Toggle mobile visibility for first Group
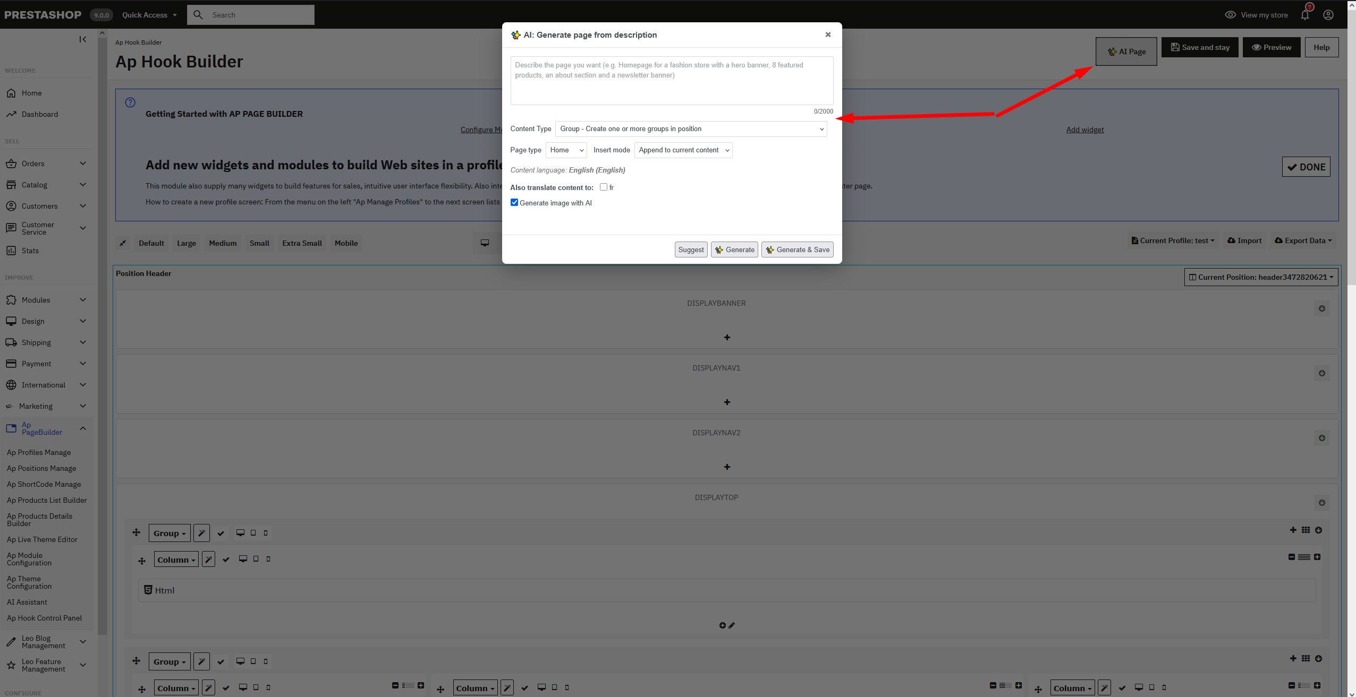This screenshot has width=1356, height=697. pos(266,532)
